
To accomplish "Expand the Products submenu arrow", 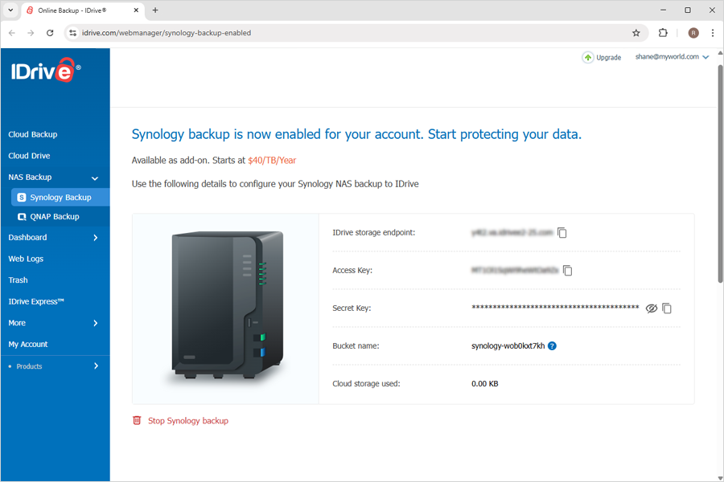I will point(96,366).
